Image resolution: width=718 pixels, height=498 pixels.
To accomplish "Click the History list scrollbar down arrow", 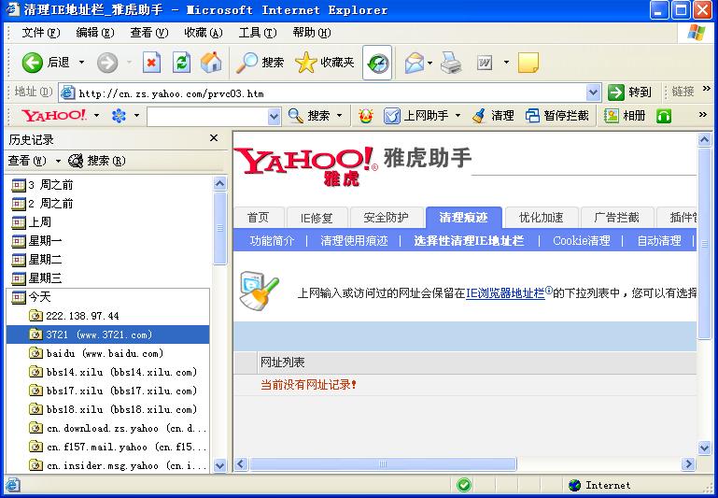I will (x=219, y=466).
